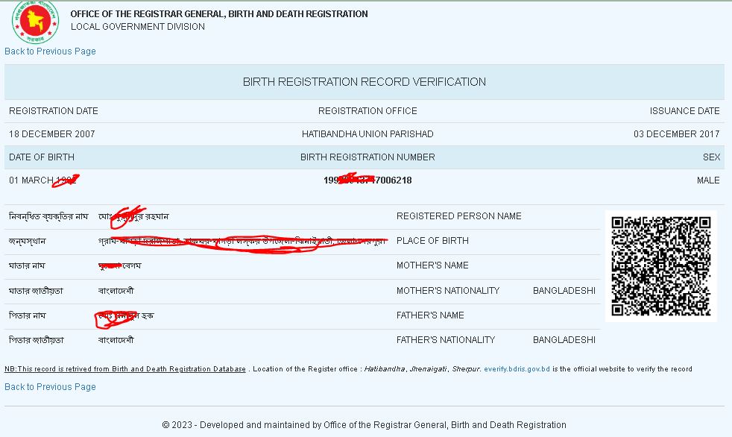Viewport: 732px width, 437px height.
Task: Click the Birth Registration Number header
Action: pyautogui.click(x=367, y=157)
